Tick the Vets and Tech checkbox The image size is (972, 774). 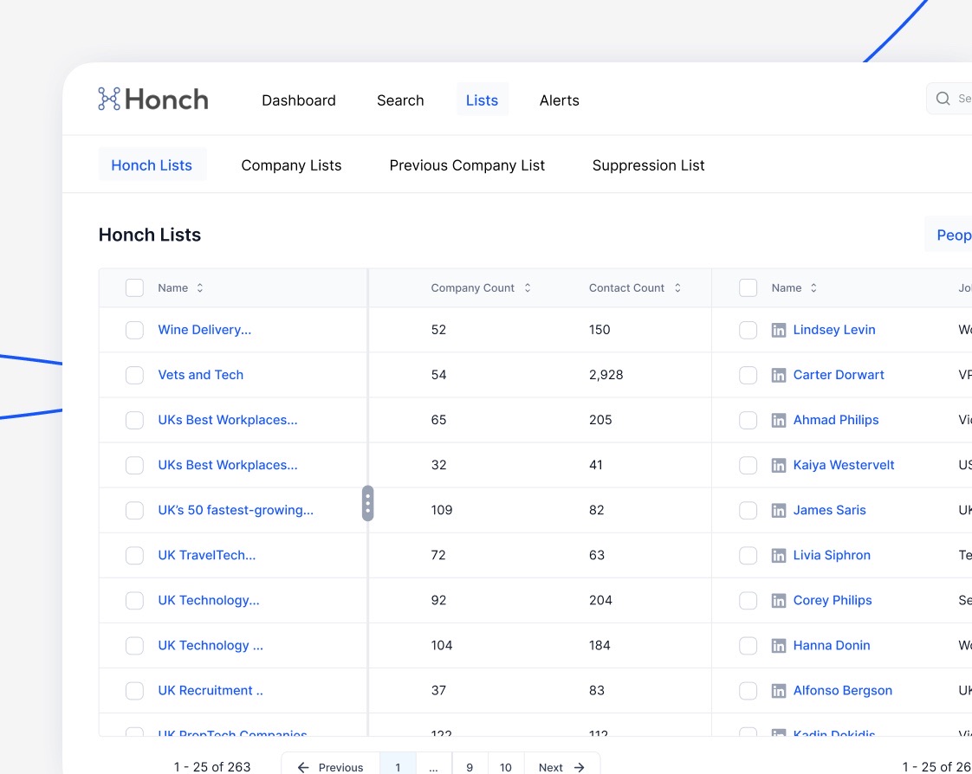[x=134, y=375]
